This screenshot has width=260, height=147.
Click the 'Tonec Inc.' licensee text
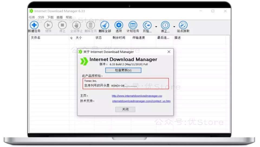pyautogui.click(x=90, y=81)
